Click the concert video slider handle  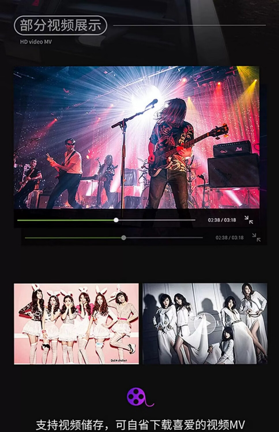(x=116, y=220)
